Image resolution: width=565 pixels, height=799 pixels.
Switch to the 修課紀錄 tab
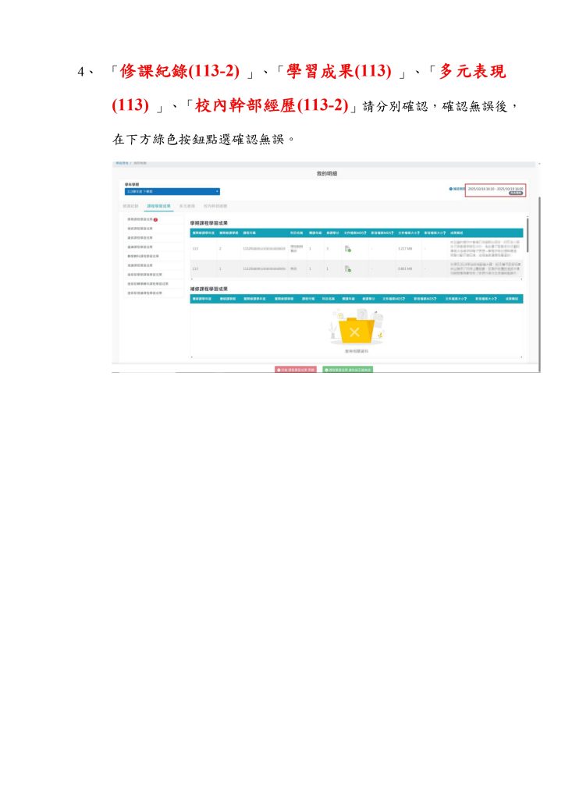[130, 206]
